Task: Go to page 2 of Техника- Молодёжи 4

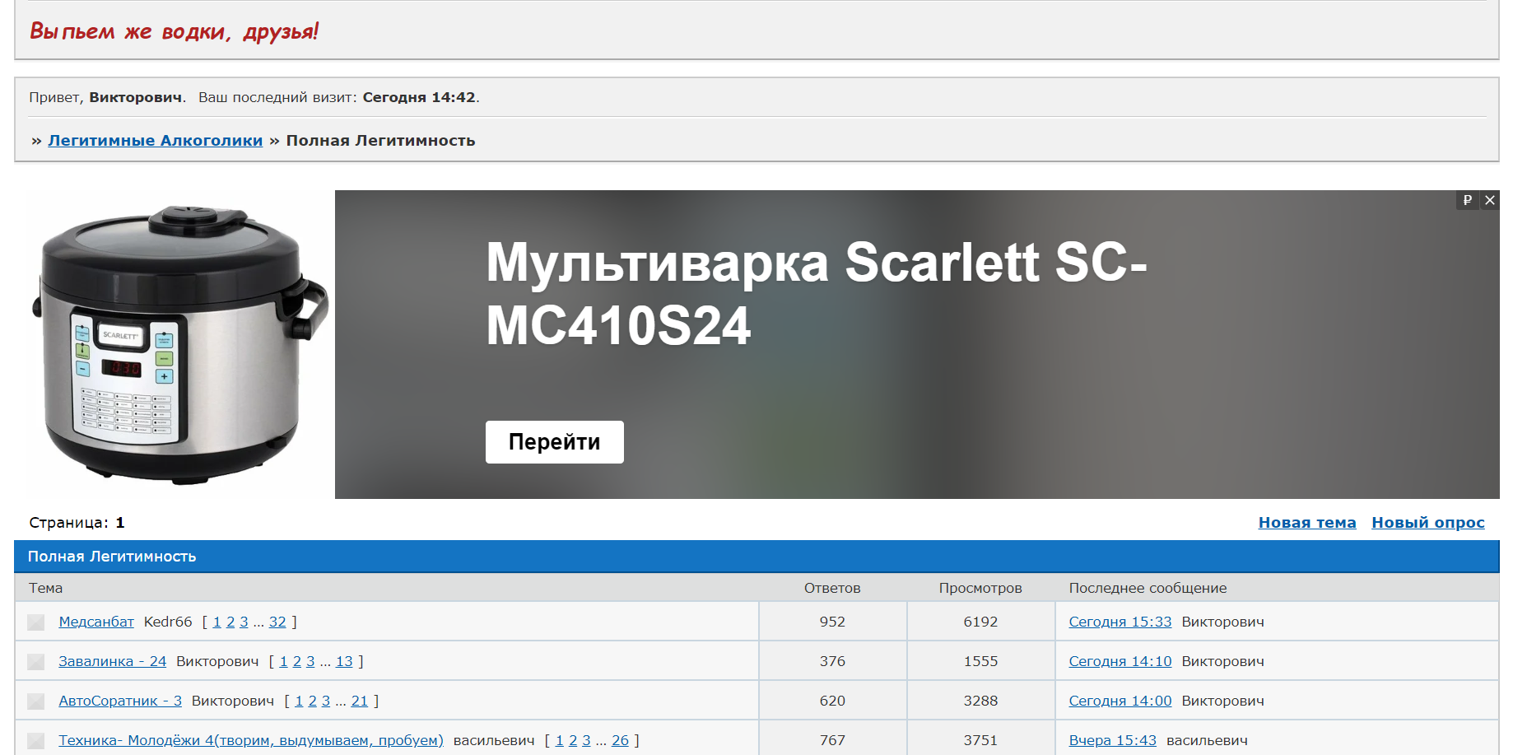Action: click(x=573, y=740)
